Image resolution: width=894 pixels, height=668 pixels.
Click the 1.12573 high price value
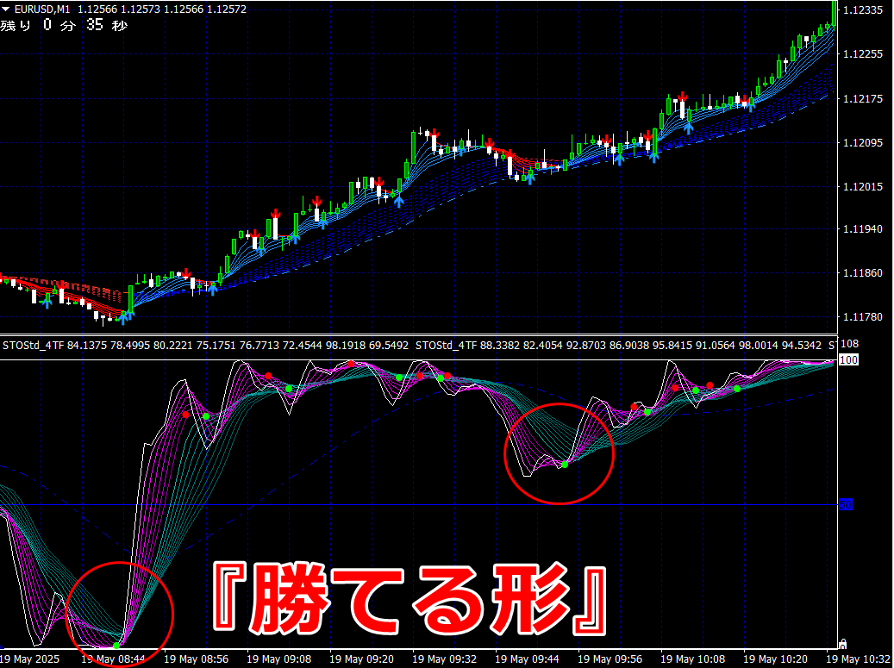[141, 9]
